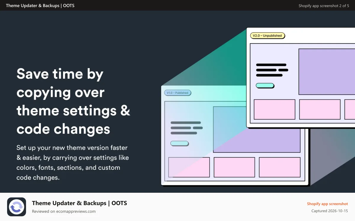The width and height of the screenshot is (355, 221).
Task: Select the V1.0 – Published badge
Action: point(177,93)
